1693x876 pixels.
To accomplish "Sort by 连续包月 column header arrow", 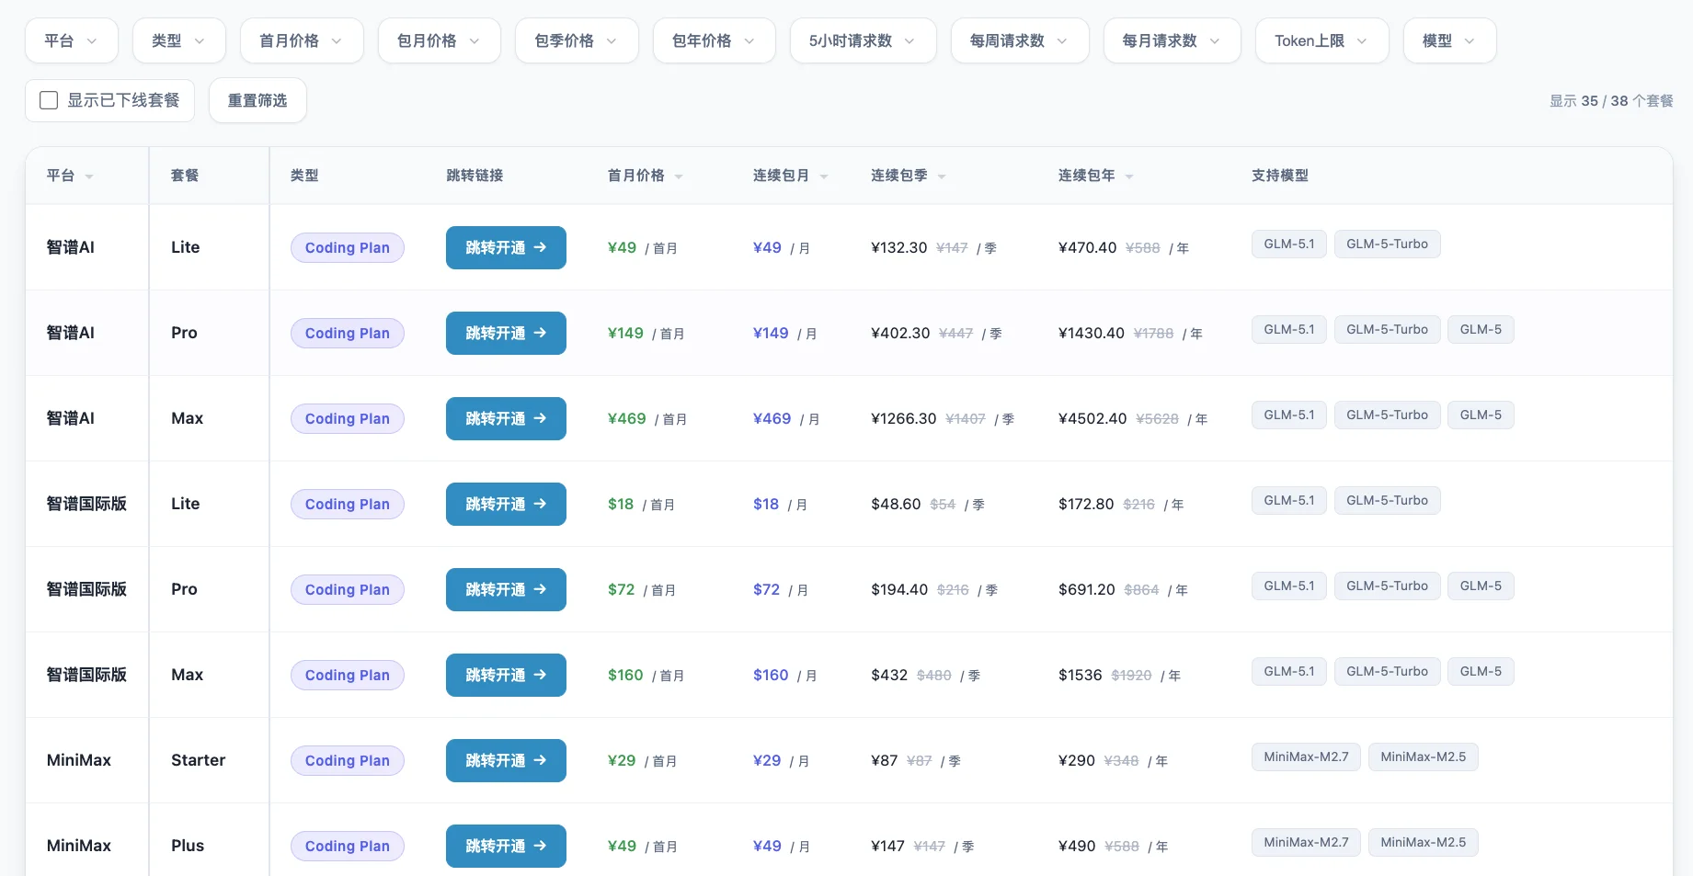I will (824, 176).
